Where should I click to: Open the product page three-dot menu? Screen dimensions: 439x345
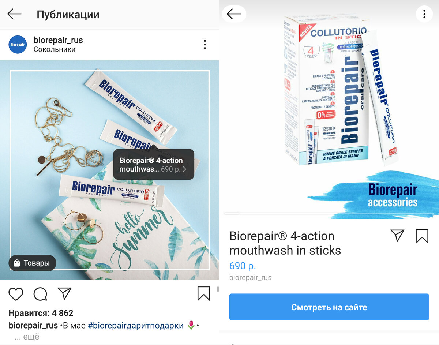[x=424, y=14]
